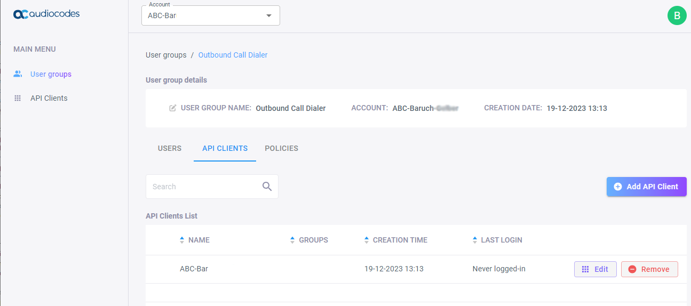Remove the ABC-Bar API client
This screenshot has height=306, width=691.
pos(649,269)
